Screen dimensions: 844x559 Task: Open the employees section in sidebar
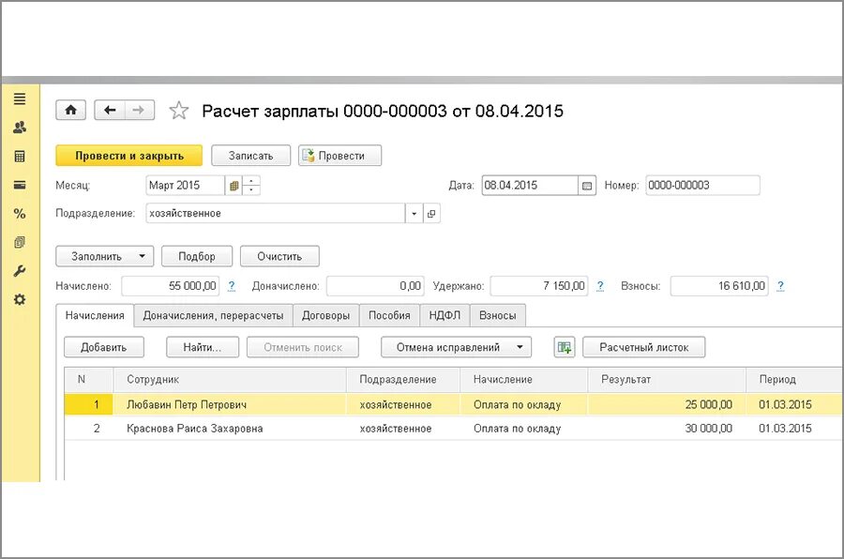pos(20,128)
